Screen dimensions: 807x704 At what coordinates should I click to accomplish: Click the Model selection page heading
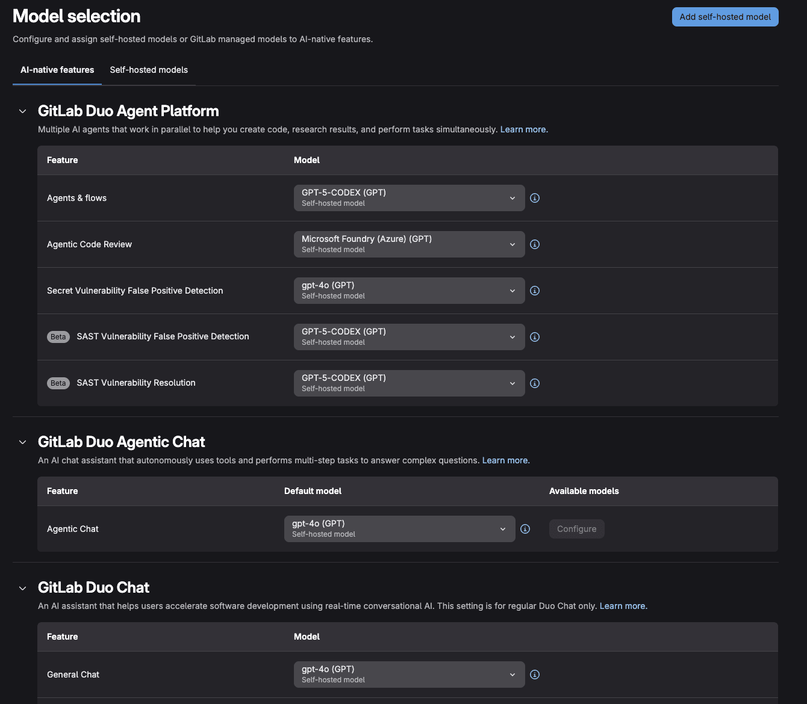(76, 16)
